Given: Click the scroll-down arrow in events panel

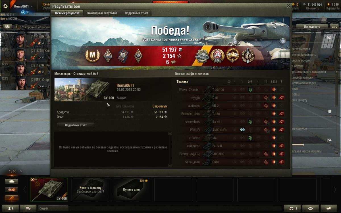Looking at the screenshot, I should click(170, 165).
